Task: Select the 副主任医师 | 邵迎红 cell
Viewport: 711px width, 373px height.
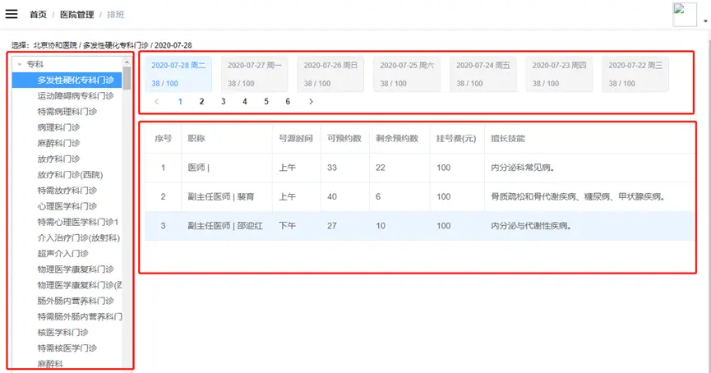Action: pyautogui.click(x=225, y=226)
